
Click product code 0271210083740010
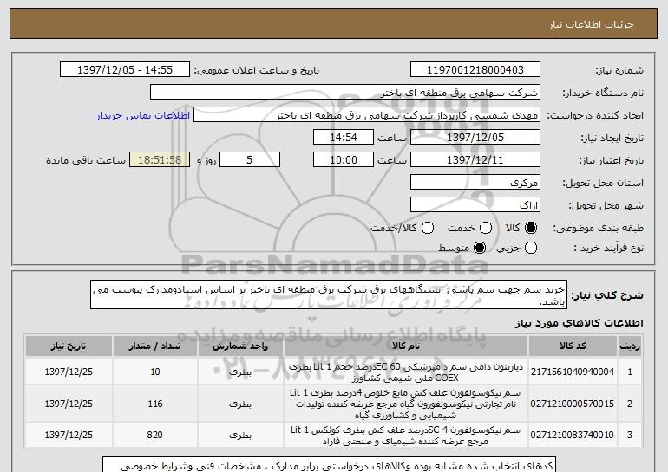pyautogui.click(x=573, y=435)
